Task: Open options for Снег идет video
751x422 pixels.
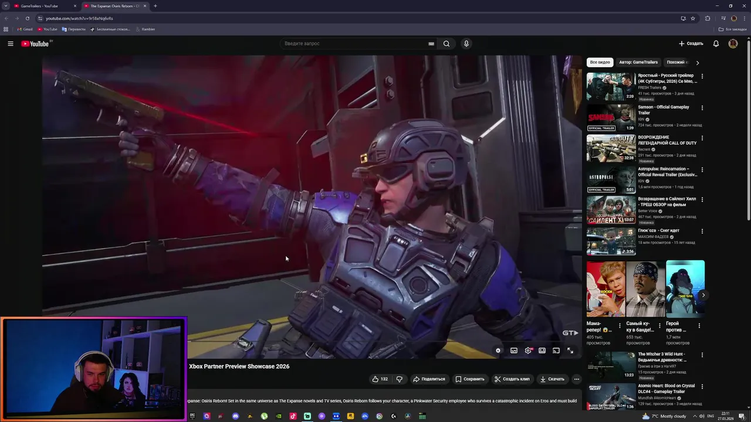Action: pos(702,232)
